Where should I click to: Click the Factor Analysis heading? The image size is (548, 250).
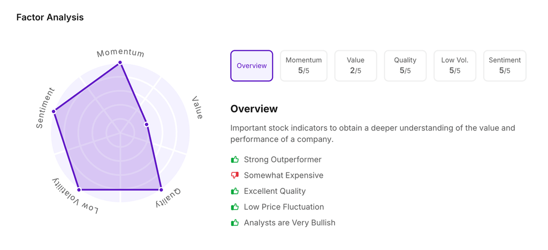coord(50,17)
